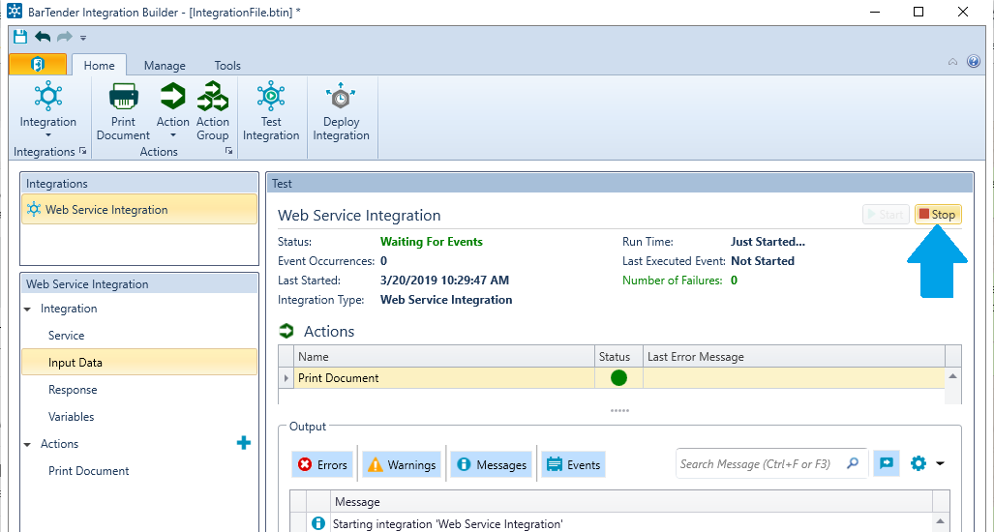Click the Name column header

point(443,357)
